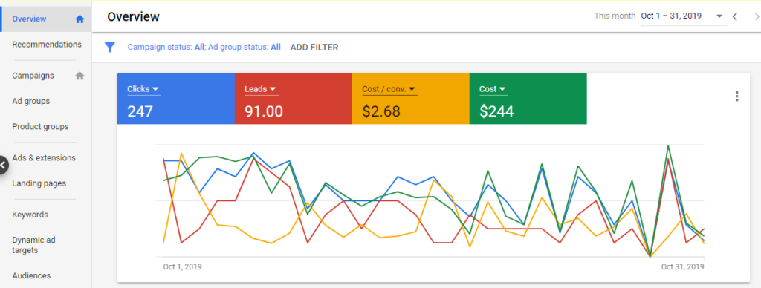Screen dimensions: 761x288
Task: Click the blue filter funnel icon
Action: [110, 47]
